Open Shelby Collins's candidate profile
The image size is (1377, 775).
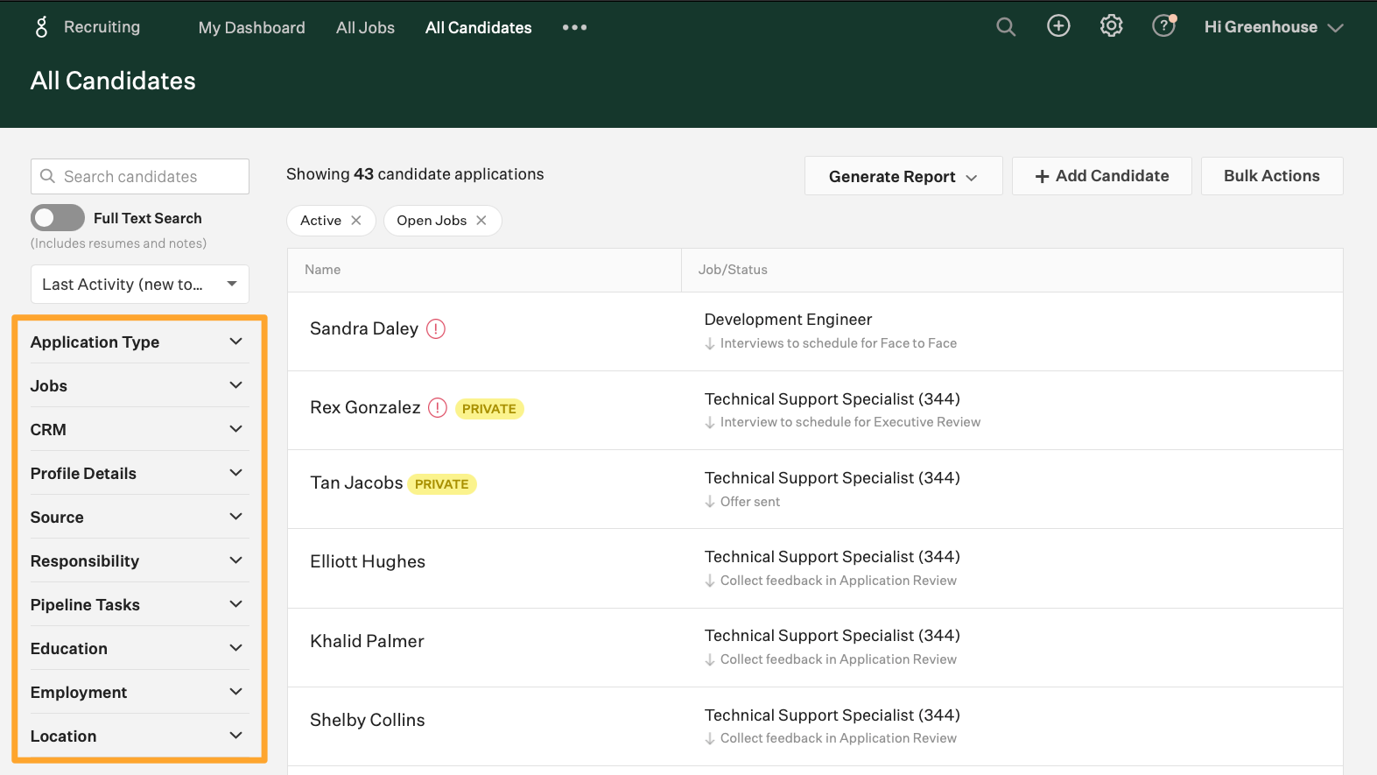[x=368, y=721]
